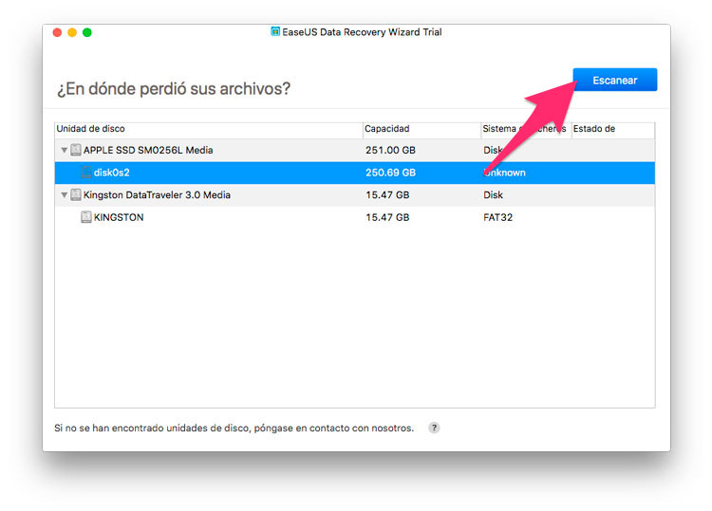Click the EaseUS app icon in title bar
This screenshot has width=712, height=511.
tap(275, 31)
